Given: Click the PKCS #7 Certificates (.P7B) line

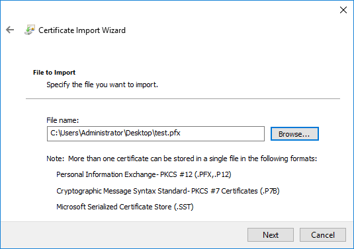Looking at the screenshot, I should coord(168,191).
